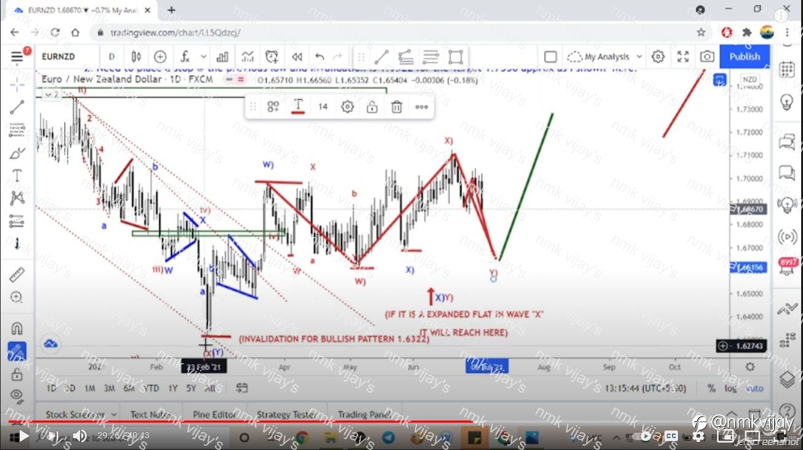803x450 pixels.
Task: Take a chart snapshot with the camera
Action: click(x=707, y=57)
